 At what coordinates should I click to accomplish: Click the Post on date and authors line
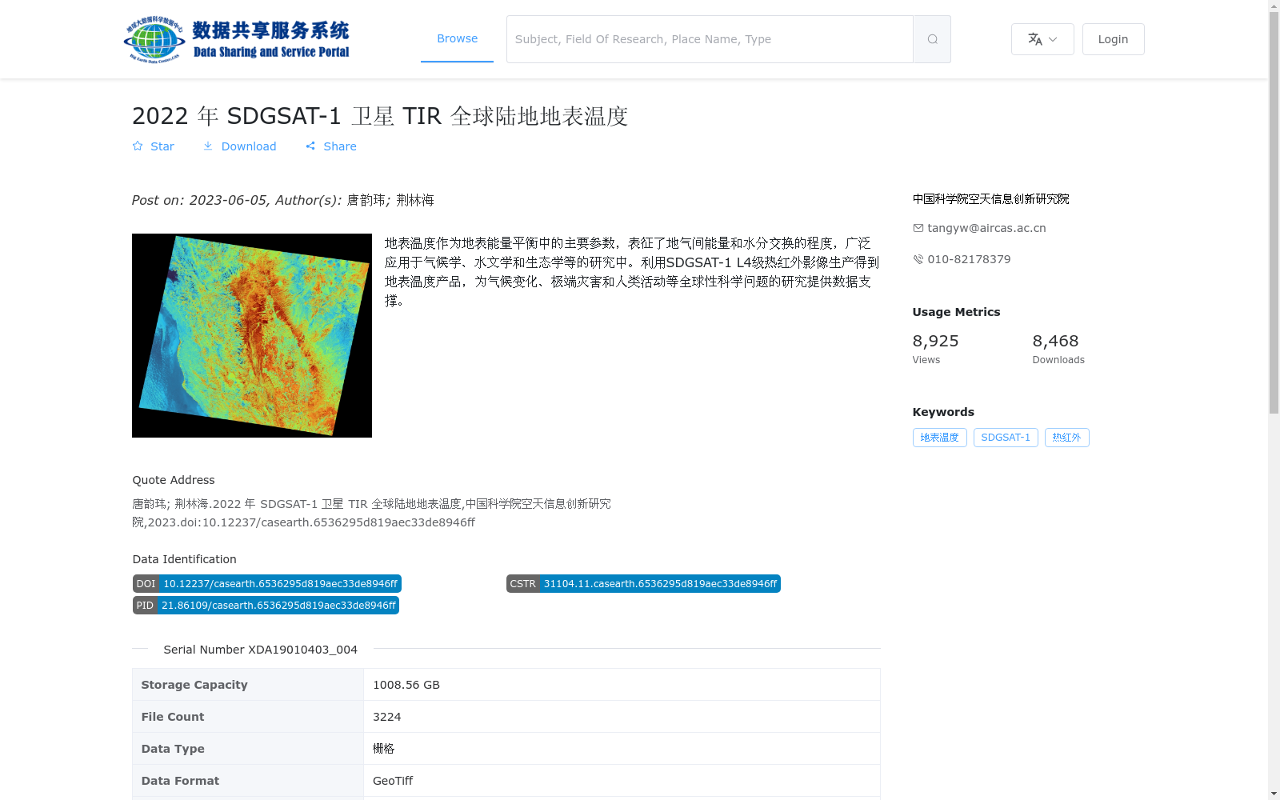(283, 200)
